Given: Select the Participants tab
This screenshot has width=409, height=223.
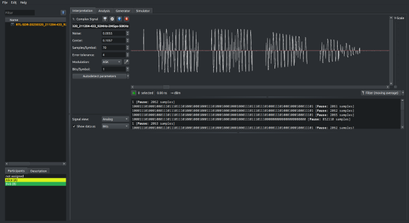Looking at the screenshot, I should tap(16, 170).
